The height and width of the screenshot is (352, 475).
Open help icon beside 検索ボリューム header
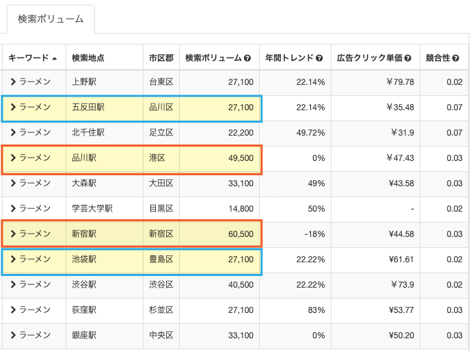(247, 58)
